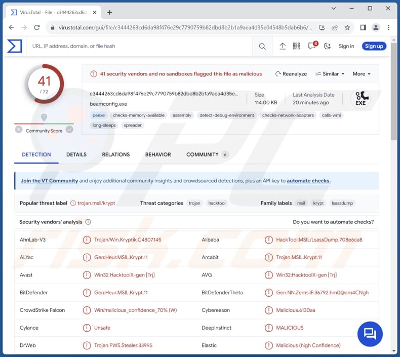Close the VirusTotal browser tab
Image resolution: width=400 pixels, height=357 pixels.
click(x=95, y=12)
